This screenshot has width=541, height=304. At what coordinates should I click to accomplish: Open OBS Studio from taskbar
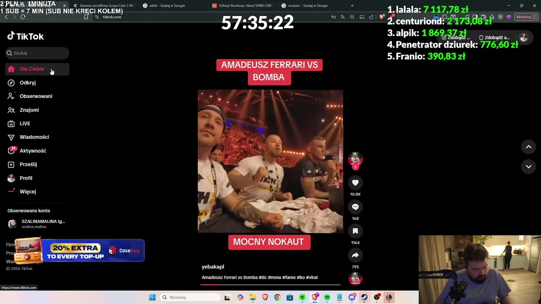(377, 297)
